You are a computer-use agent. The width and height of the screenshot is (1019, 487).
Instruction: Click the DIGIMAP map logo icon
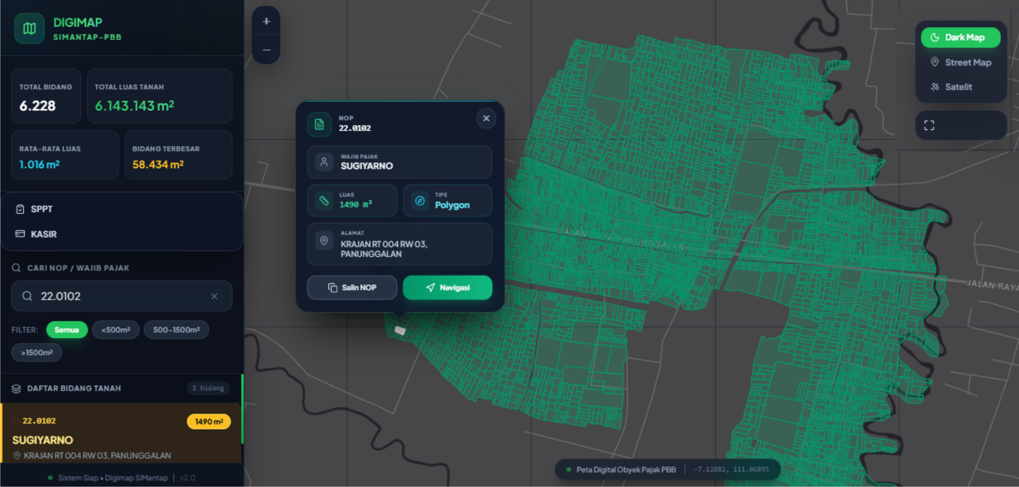29,28
